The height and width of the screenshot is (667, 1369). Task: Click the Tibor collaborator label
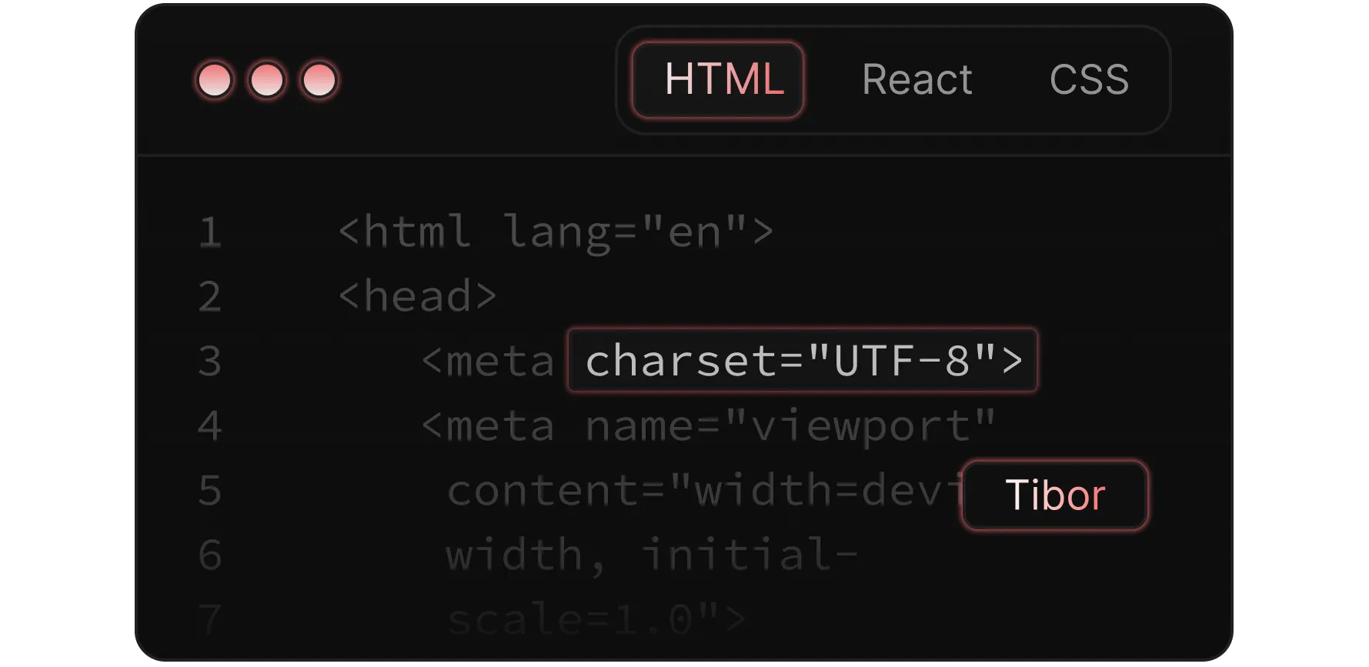click(1055, 495)
